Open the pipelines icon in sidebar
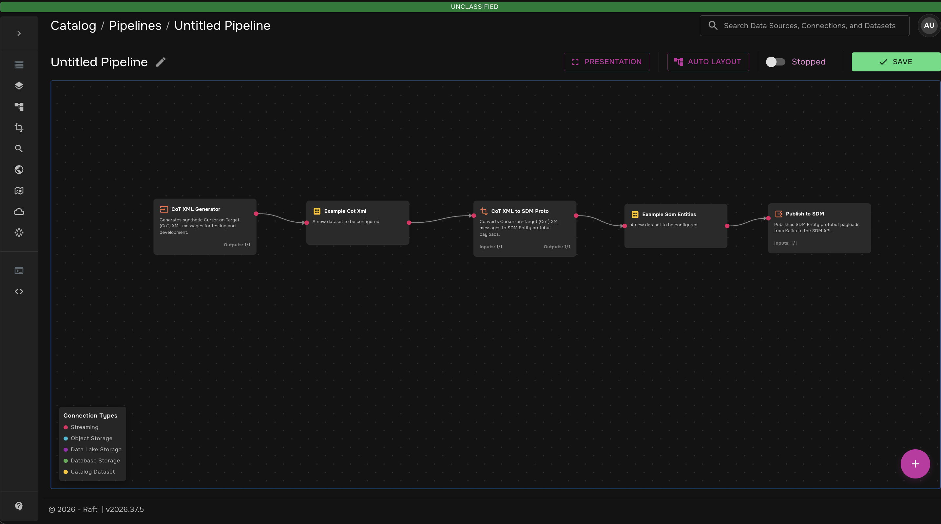This screenshot has height=524, width=941. (x=19, y=107)
